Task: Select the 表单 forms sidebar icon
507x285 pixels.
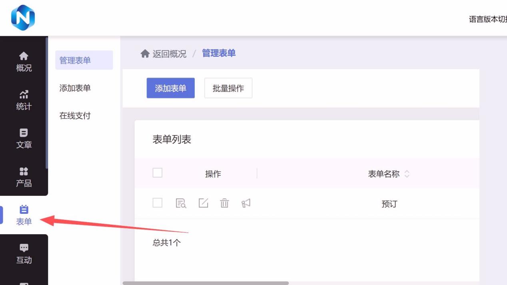Action: [x=24, y=215]
